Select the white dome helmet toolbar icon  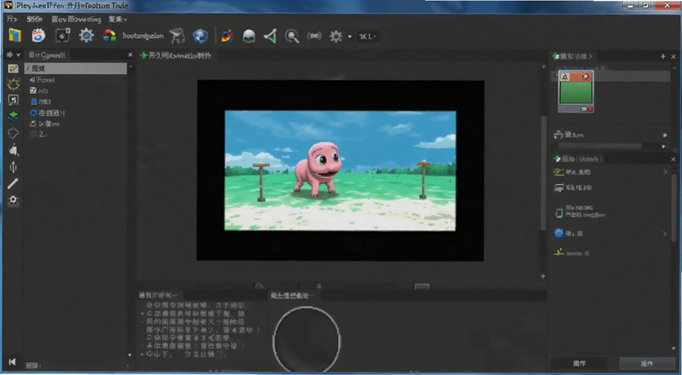(x=249, y=37)
